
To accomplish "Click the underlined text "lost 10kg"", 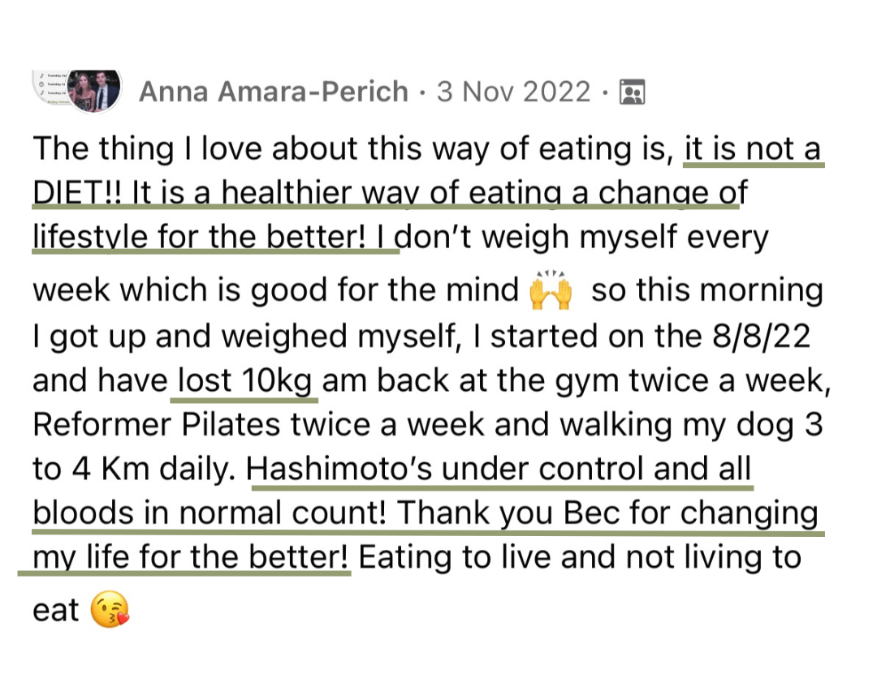I will 244,381.
